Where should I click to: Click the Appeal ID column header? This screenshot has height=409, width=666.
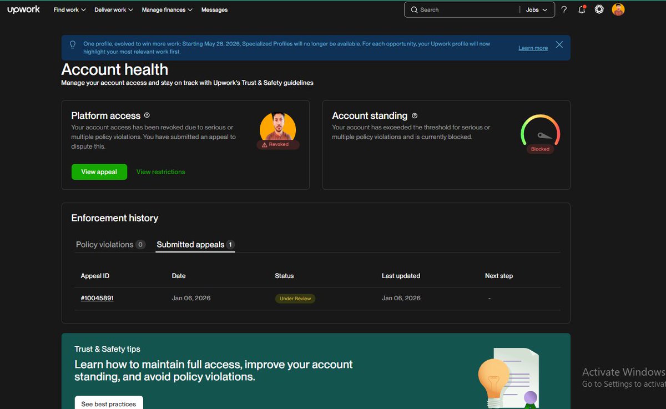point(95,276)
